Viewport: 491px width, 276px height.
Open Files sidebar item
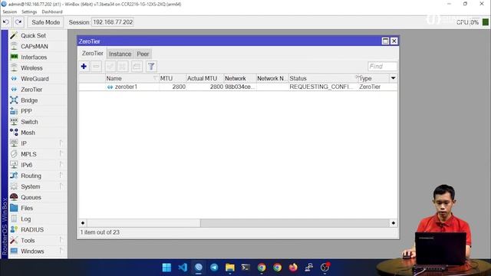pyautogui.click(x=27, y=208)
